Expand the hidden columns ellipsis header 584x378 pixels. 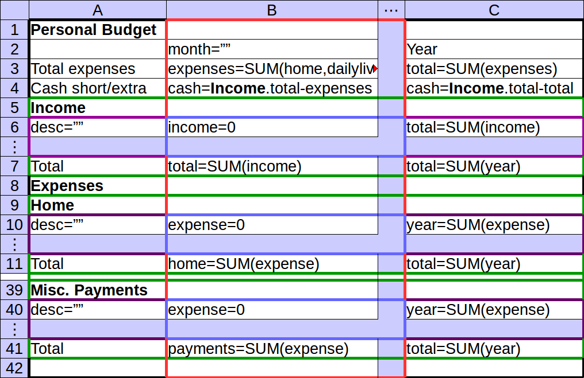click(391, 10)
